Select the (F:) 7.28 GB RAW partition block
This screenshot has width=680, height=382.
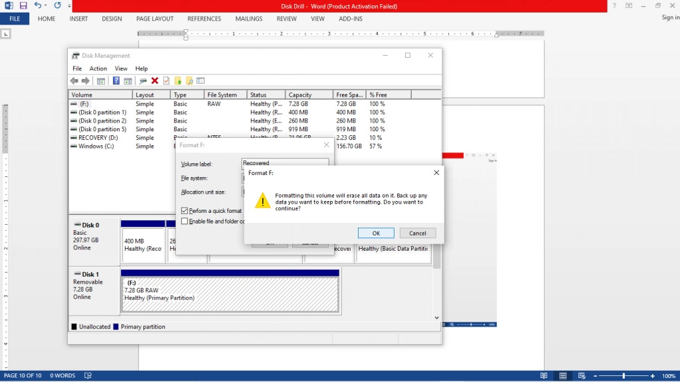click(x=230, y=290)
